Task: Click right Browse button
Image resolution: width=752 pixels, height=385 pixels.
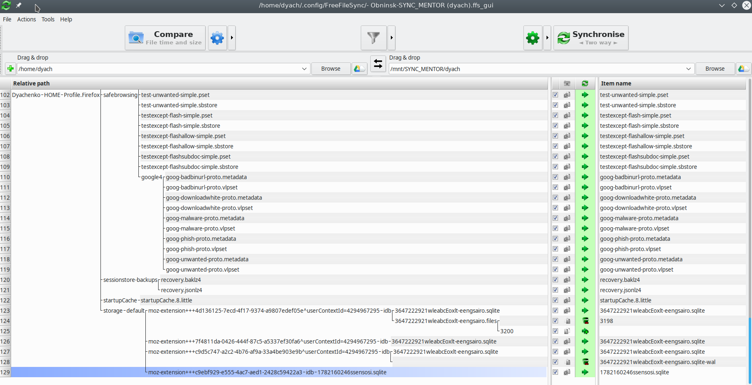Action: (x=715, y=69)
